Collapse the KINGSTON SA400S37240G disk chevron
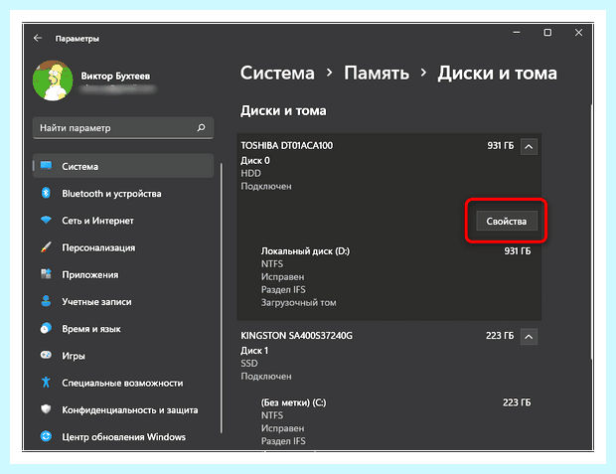616x474 pixels. 529,337
